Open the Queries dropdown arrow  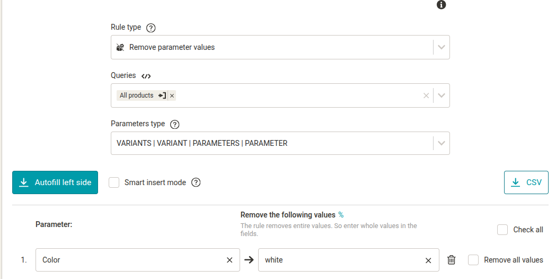[x=442, y=95]
